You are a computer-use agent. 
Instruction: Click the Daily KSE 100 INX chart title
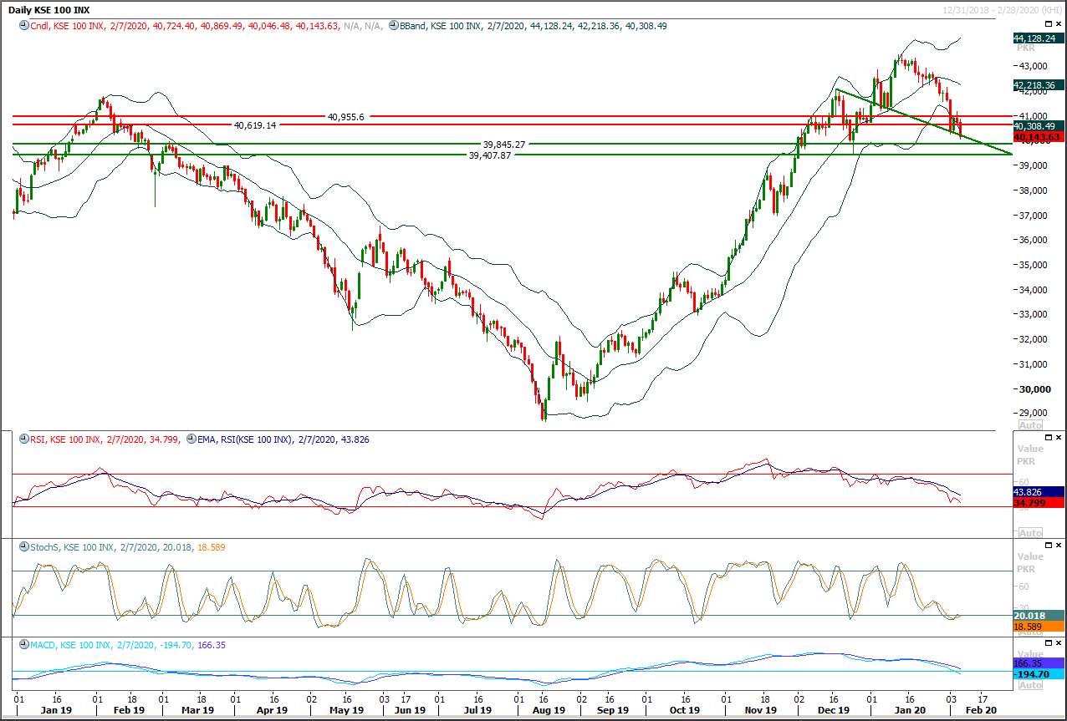pos(48,9)
